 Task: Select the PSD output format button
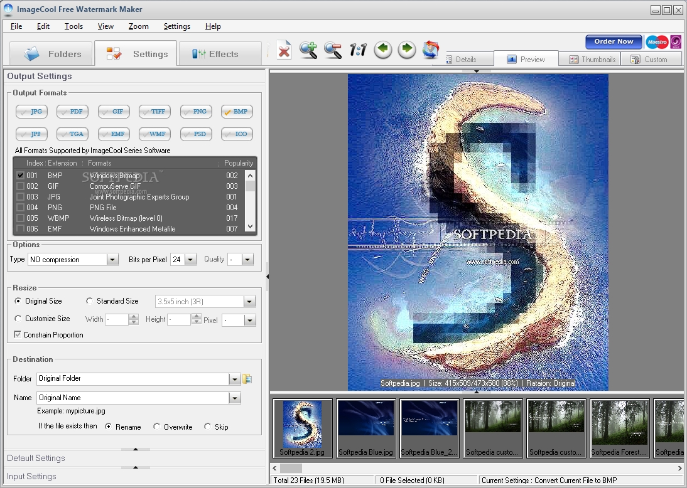tap(196, 134)
